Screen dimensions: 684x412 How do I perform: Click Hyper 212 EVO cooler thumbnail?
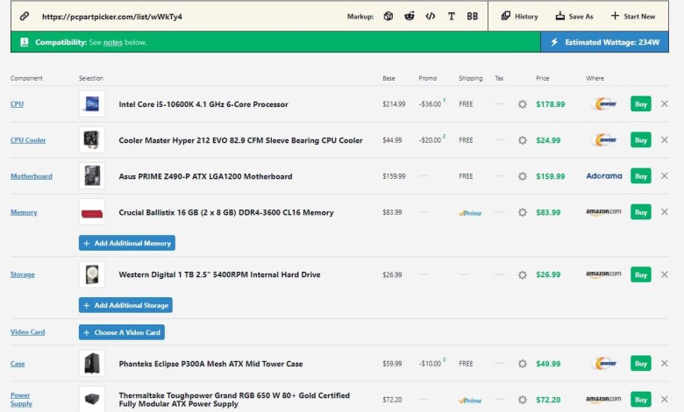click(92, 140)
